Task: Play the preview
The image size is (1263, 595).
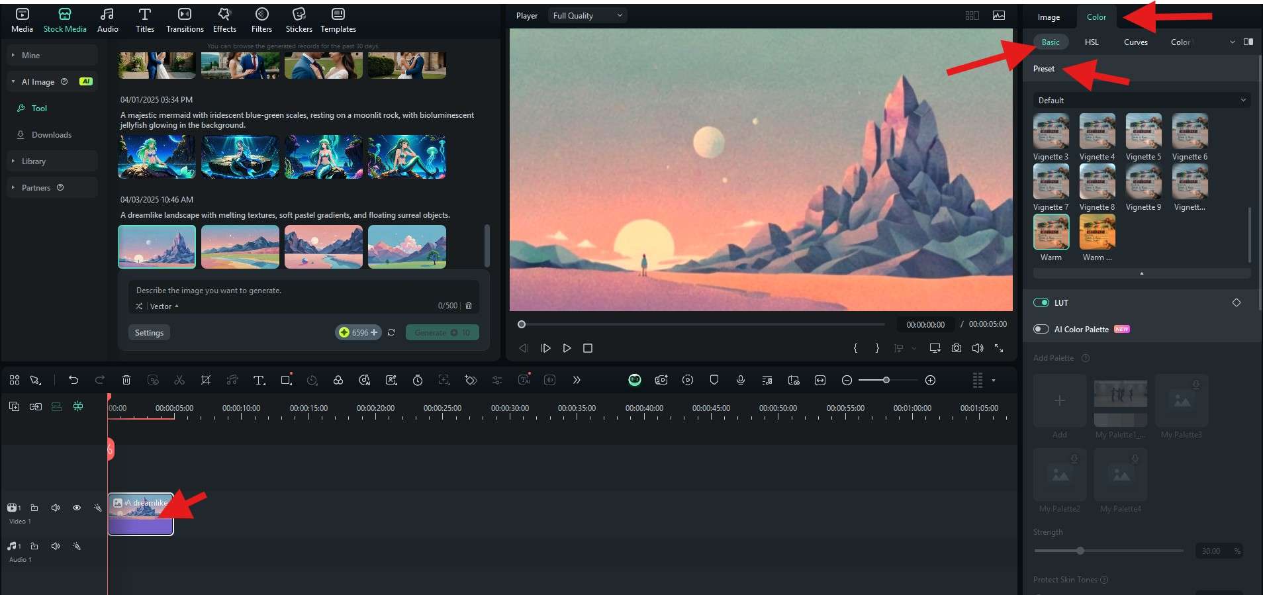Action: click(567, 348)
